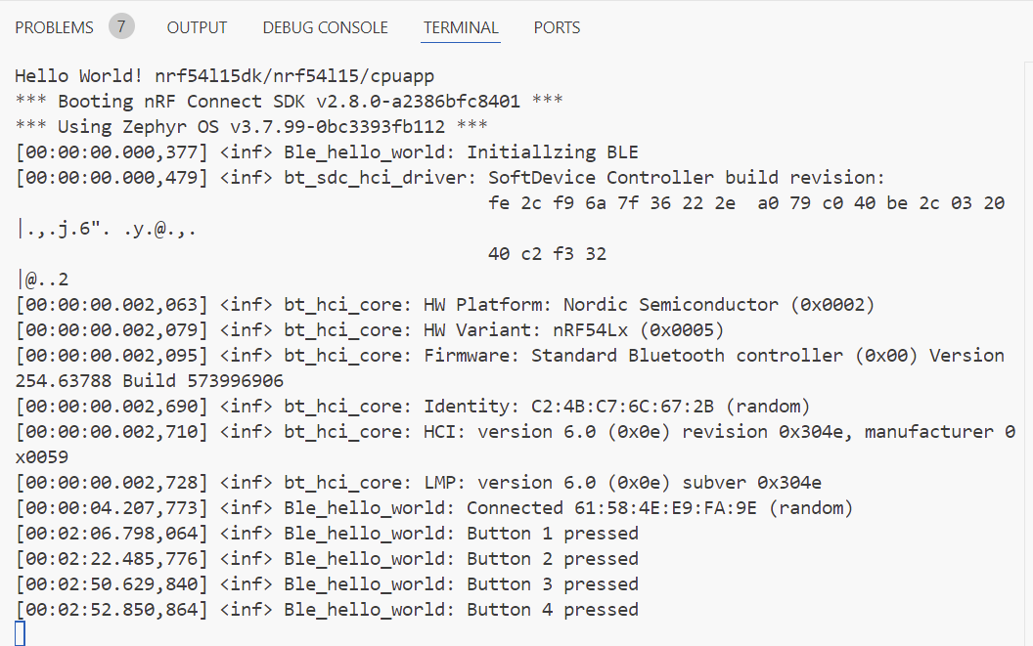
Task: Open the PORTS tab
Action: [x=557, y=27]
